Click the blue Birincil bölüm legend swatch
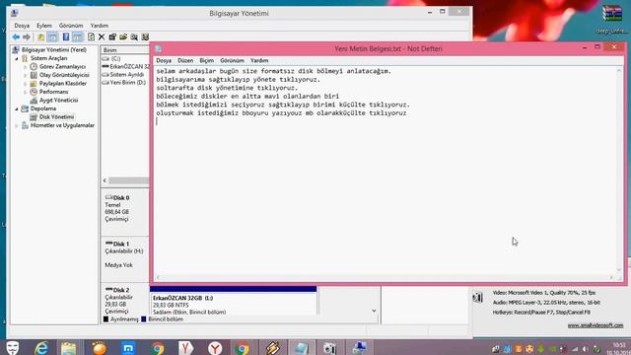Viewport: 631px width, 355px height. 144,319
